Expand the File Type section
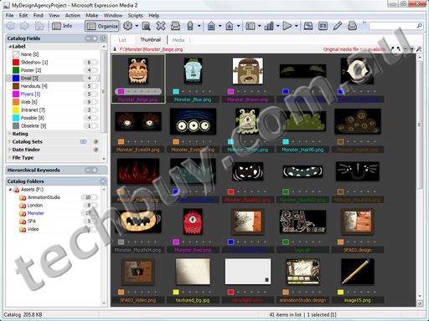429x321 pixels. coord(10,157)
